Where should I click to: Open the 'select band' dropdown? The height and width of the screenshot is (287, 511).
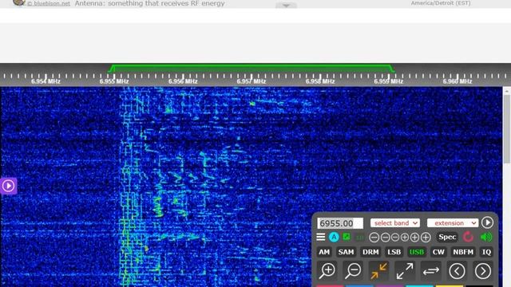tap(395, 223)
